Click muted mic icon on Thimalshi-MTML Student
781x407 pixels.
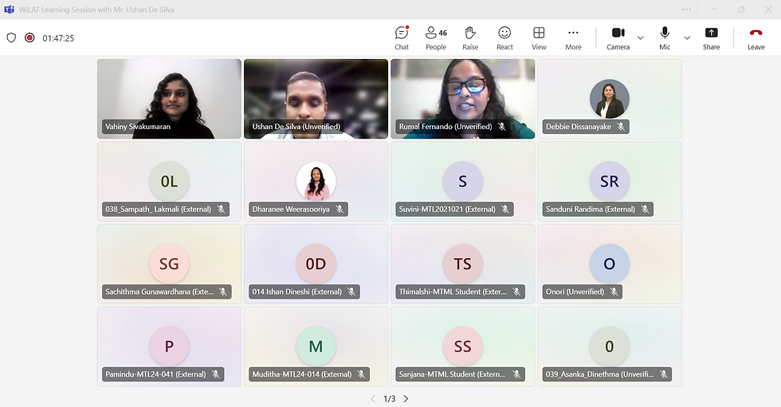click(516, 292)
